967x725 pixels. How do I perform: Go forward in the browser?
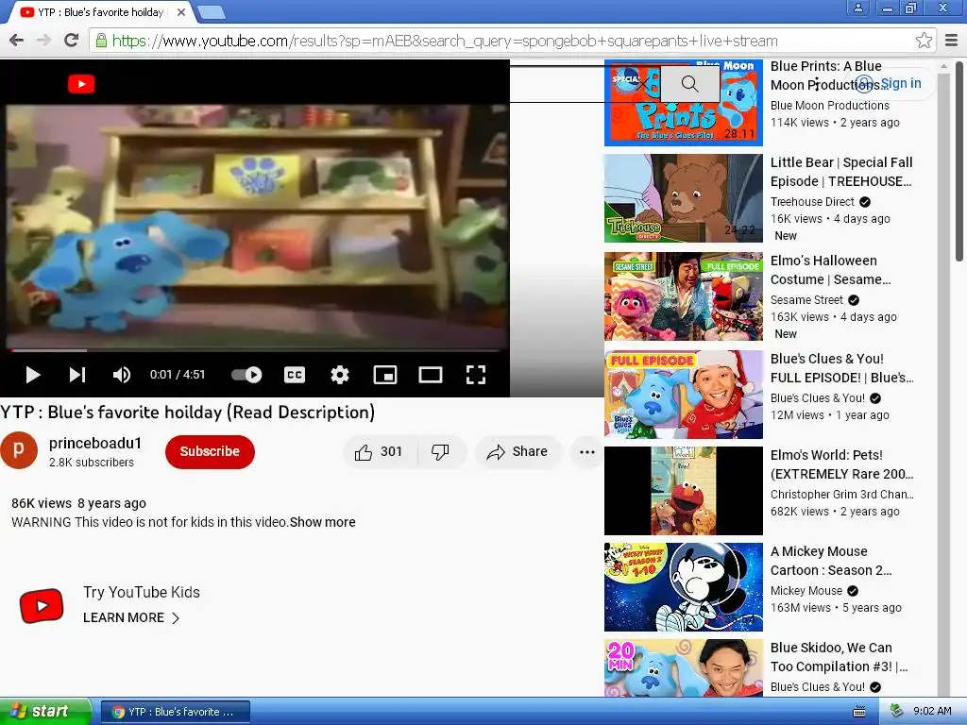click(x=43, y=41)
